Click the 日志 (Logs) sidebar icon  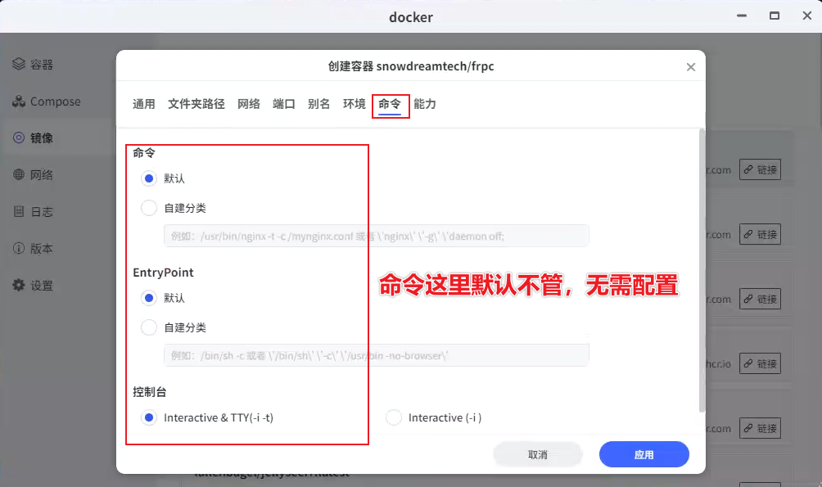point(19,212)
